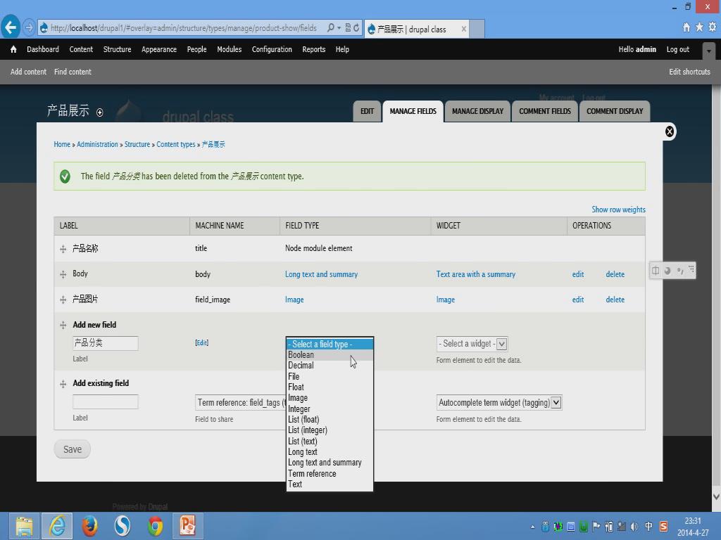Switch to the EDIT tab
Viewport: 721px width, 540px height.
point(367,112)
